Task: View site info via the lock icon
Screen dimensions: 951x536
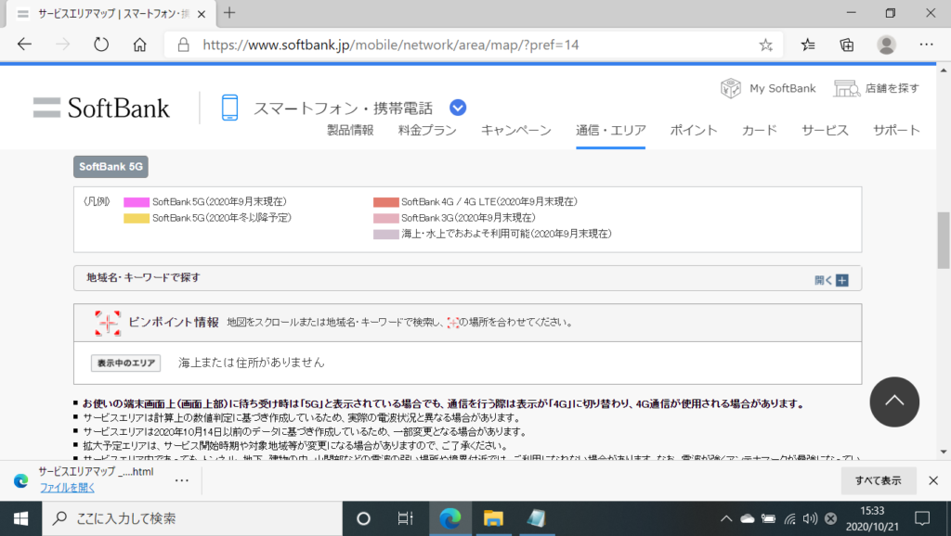Action: click(183, 45)
